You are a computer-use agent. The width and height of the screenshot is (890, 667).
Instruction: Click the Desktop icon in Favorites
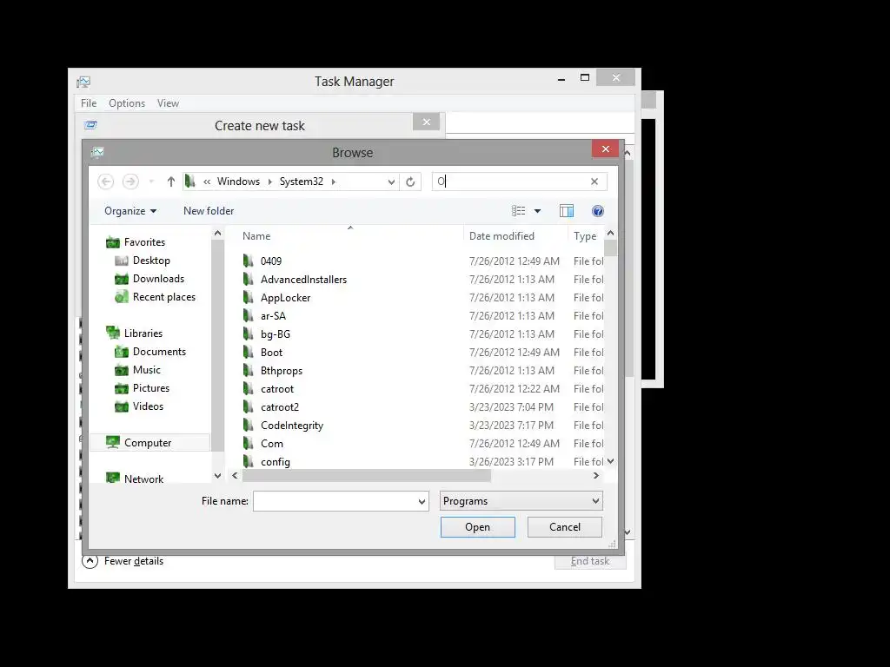click(122, 261)
